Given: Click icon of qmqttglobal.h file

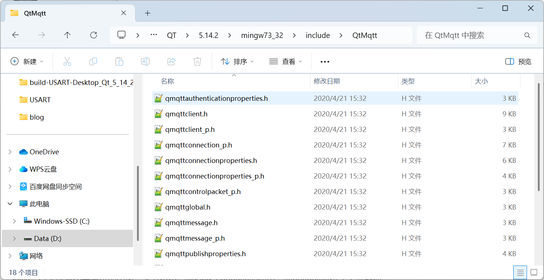Looking at the screenshot, I should pos(158,207).
